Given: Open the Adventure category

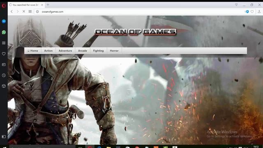Looking at the screenshot, I should (65, 51).
